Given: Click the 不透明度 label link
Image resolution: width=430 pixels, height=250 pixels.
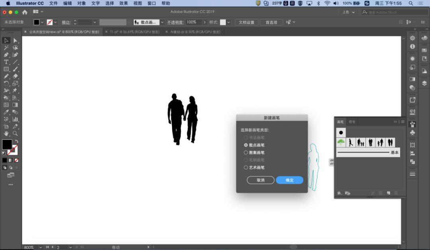Looking at the screenshot, I should click(x=175, y=22).
